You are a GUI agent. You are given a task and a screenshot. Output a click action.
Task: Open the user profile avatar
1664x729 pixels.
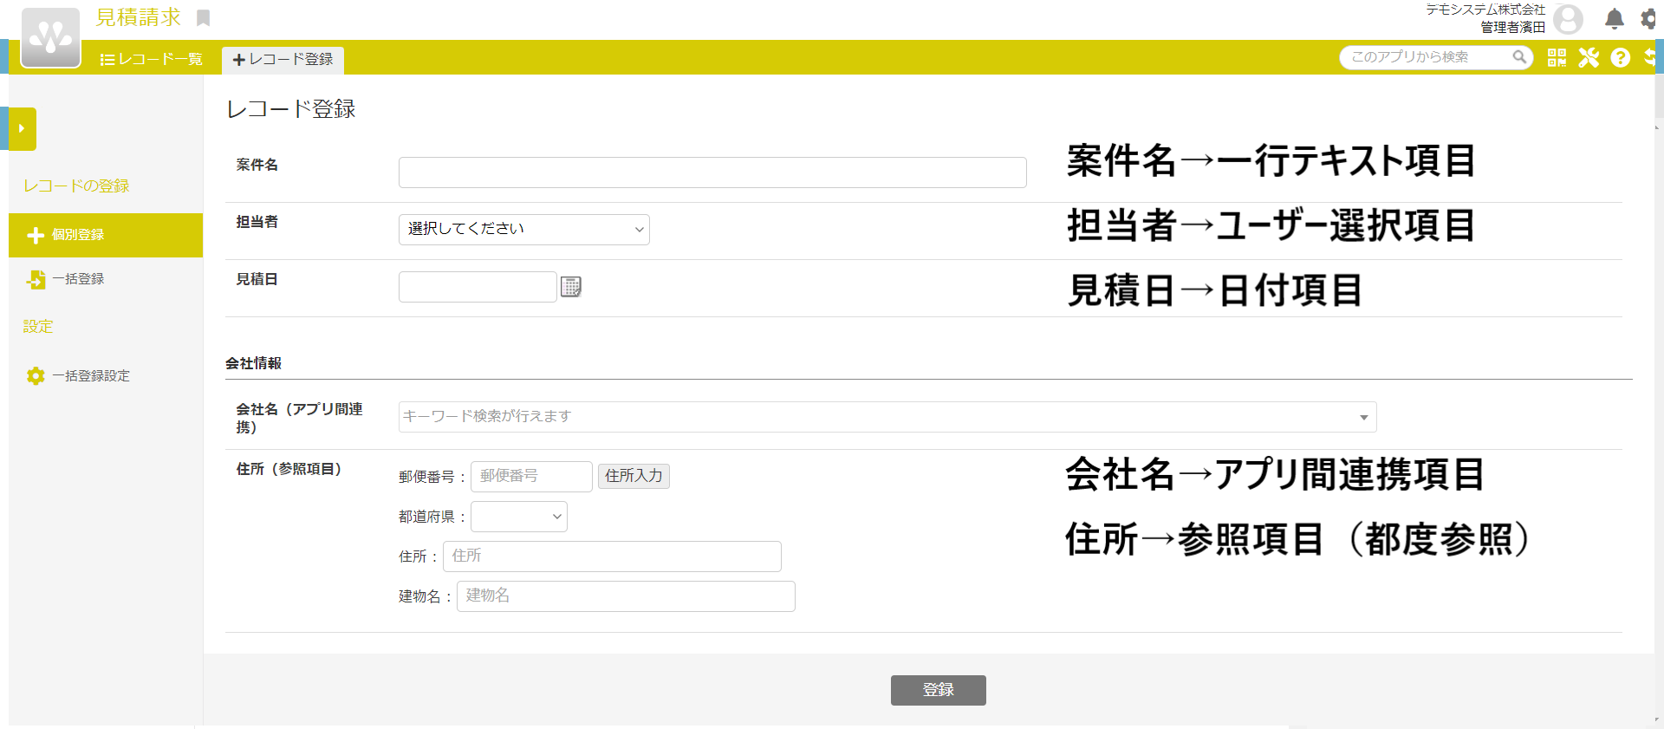pyautogui.click(x=1568, y=19)
